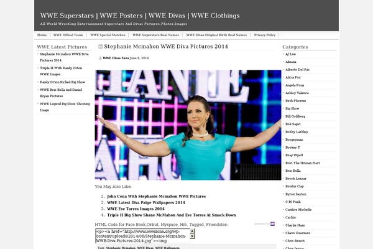This screenshot has height=249, width=373.
Task: Click the textarea scroll up arrow
Action: coord(192,231)
